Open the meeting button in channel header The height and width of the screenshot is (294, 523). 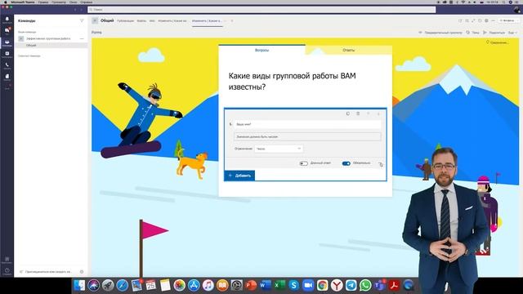point(508,20)
